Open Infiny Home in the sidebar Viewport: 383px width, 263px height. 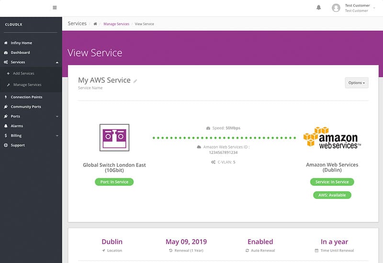pos(21,43)
